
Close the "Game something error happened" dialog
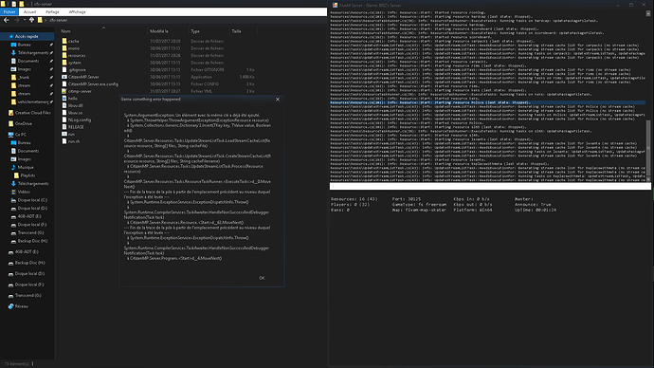(278, 100)
